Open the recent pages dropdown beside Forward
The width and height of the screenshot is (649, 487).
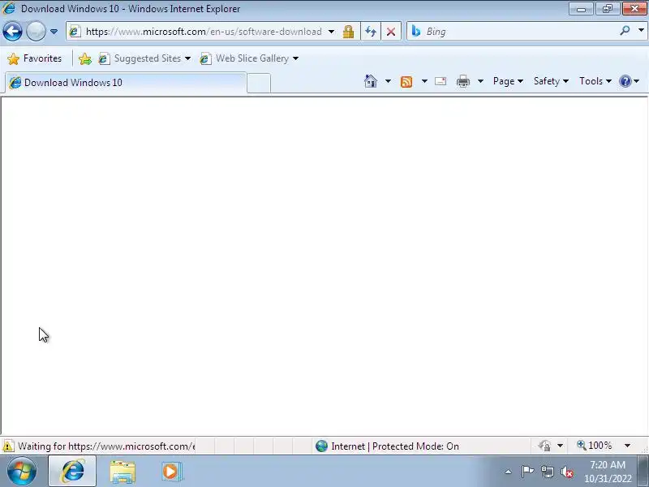click(x=54, y=32)
